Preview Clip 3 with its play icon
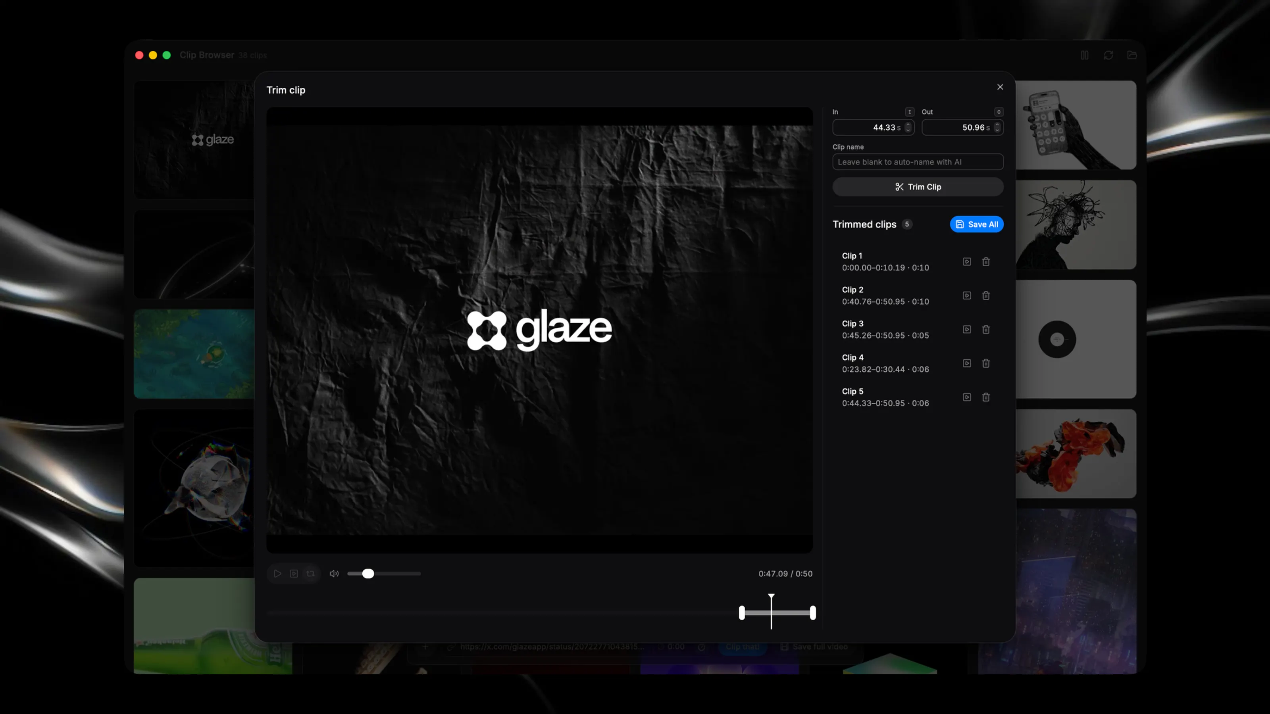 pyautogui.click(x=967, y=330)
